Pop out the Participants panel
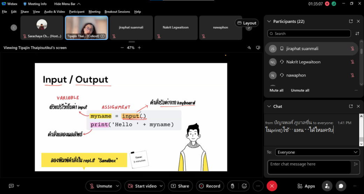The height and width of the screenshot is (194, 364). coord(351,21)
